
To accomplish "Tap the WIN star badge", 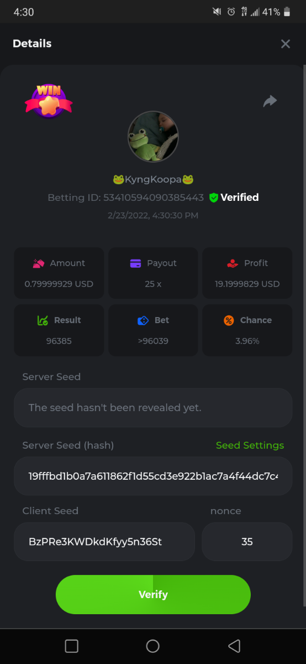I will click(49, 101).
